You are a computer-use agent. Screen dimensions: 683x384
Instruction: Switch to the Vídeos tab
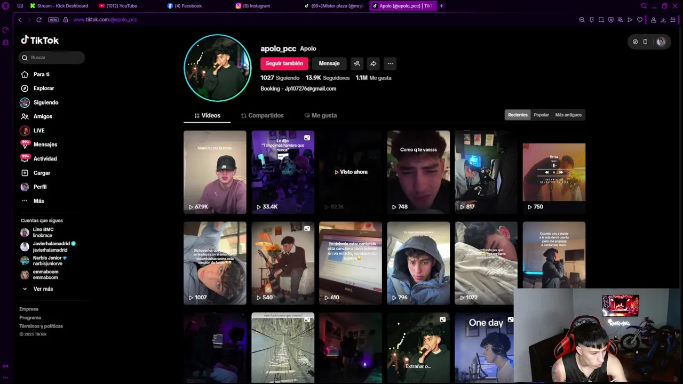[207, 115]
